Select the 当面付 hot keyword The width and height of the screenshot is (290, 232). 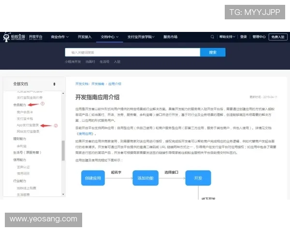[90, 62]
